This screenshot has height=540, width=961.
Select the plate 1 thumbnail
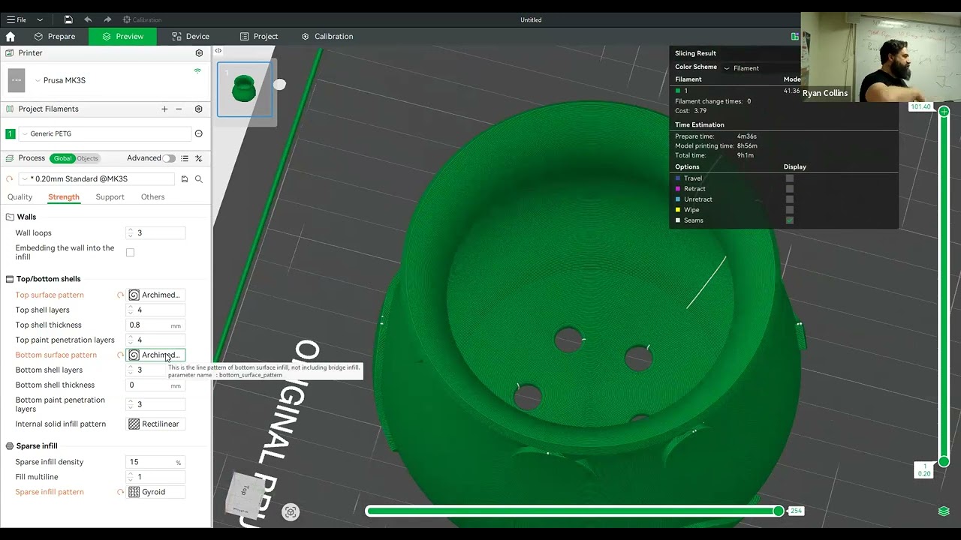(x=245, y=89)
